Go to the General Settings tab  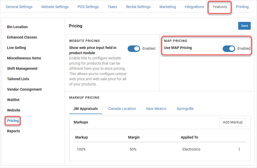(19, 7)
